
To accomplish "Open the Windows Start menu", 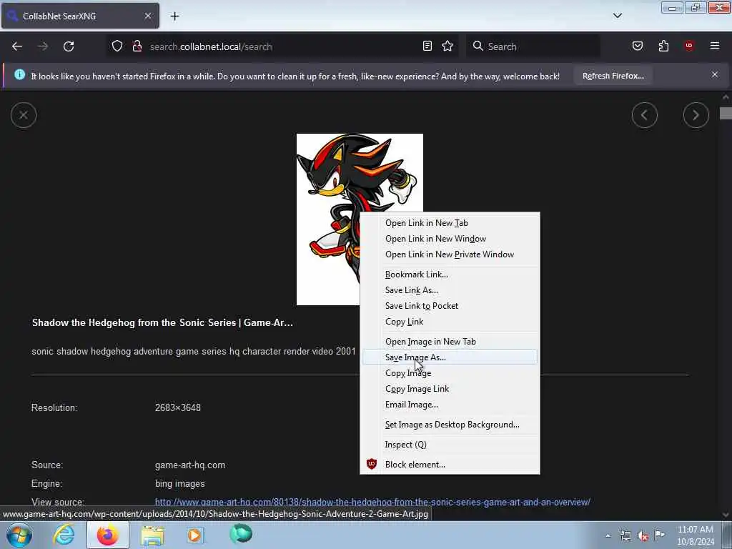I will pyautogui.click(x=19, y=535).
